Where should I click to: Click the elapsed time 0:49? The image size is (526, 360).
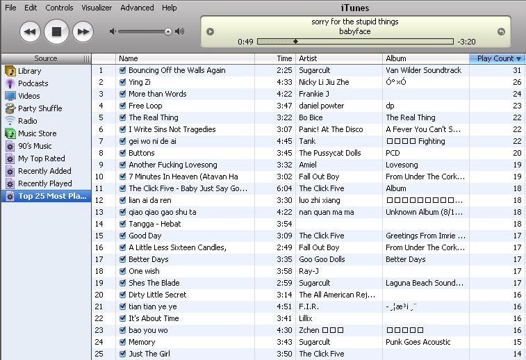(245, 42)
